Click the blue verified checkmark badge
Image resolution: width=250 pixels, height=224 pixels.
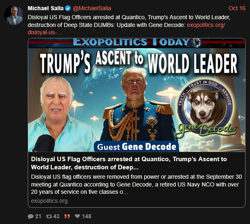tap(68, 8)
